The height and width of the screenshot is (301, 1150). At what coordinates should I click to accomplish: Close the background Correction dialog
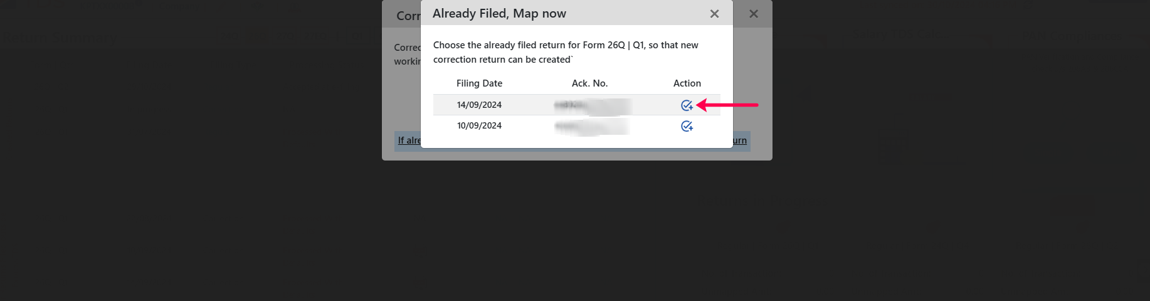tap(754, 14)
